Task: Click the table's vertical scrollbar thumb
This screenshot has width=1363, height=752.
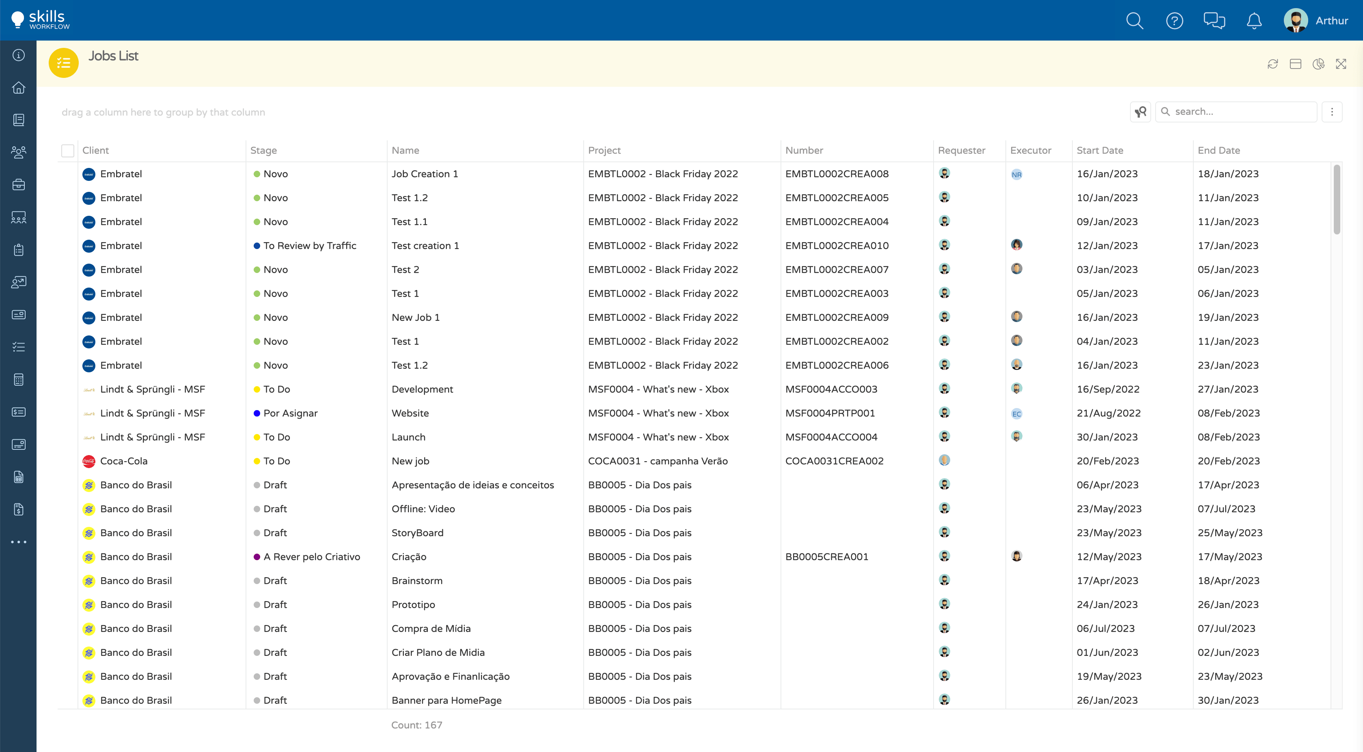Action: (x=1337, y=199)
